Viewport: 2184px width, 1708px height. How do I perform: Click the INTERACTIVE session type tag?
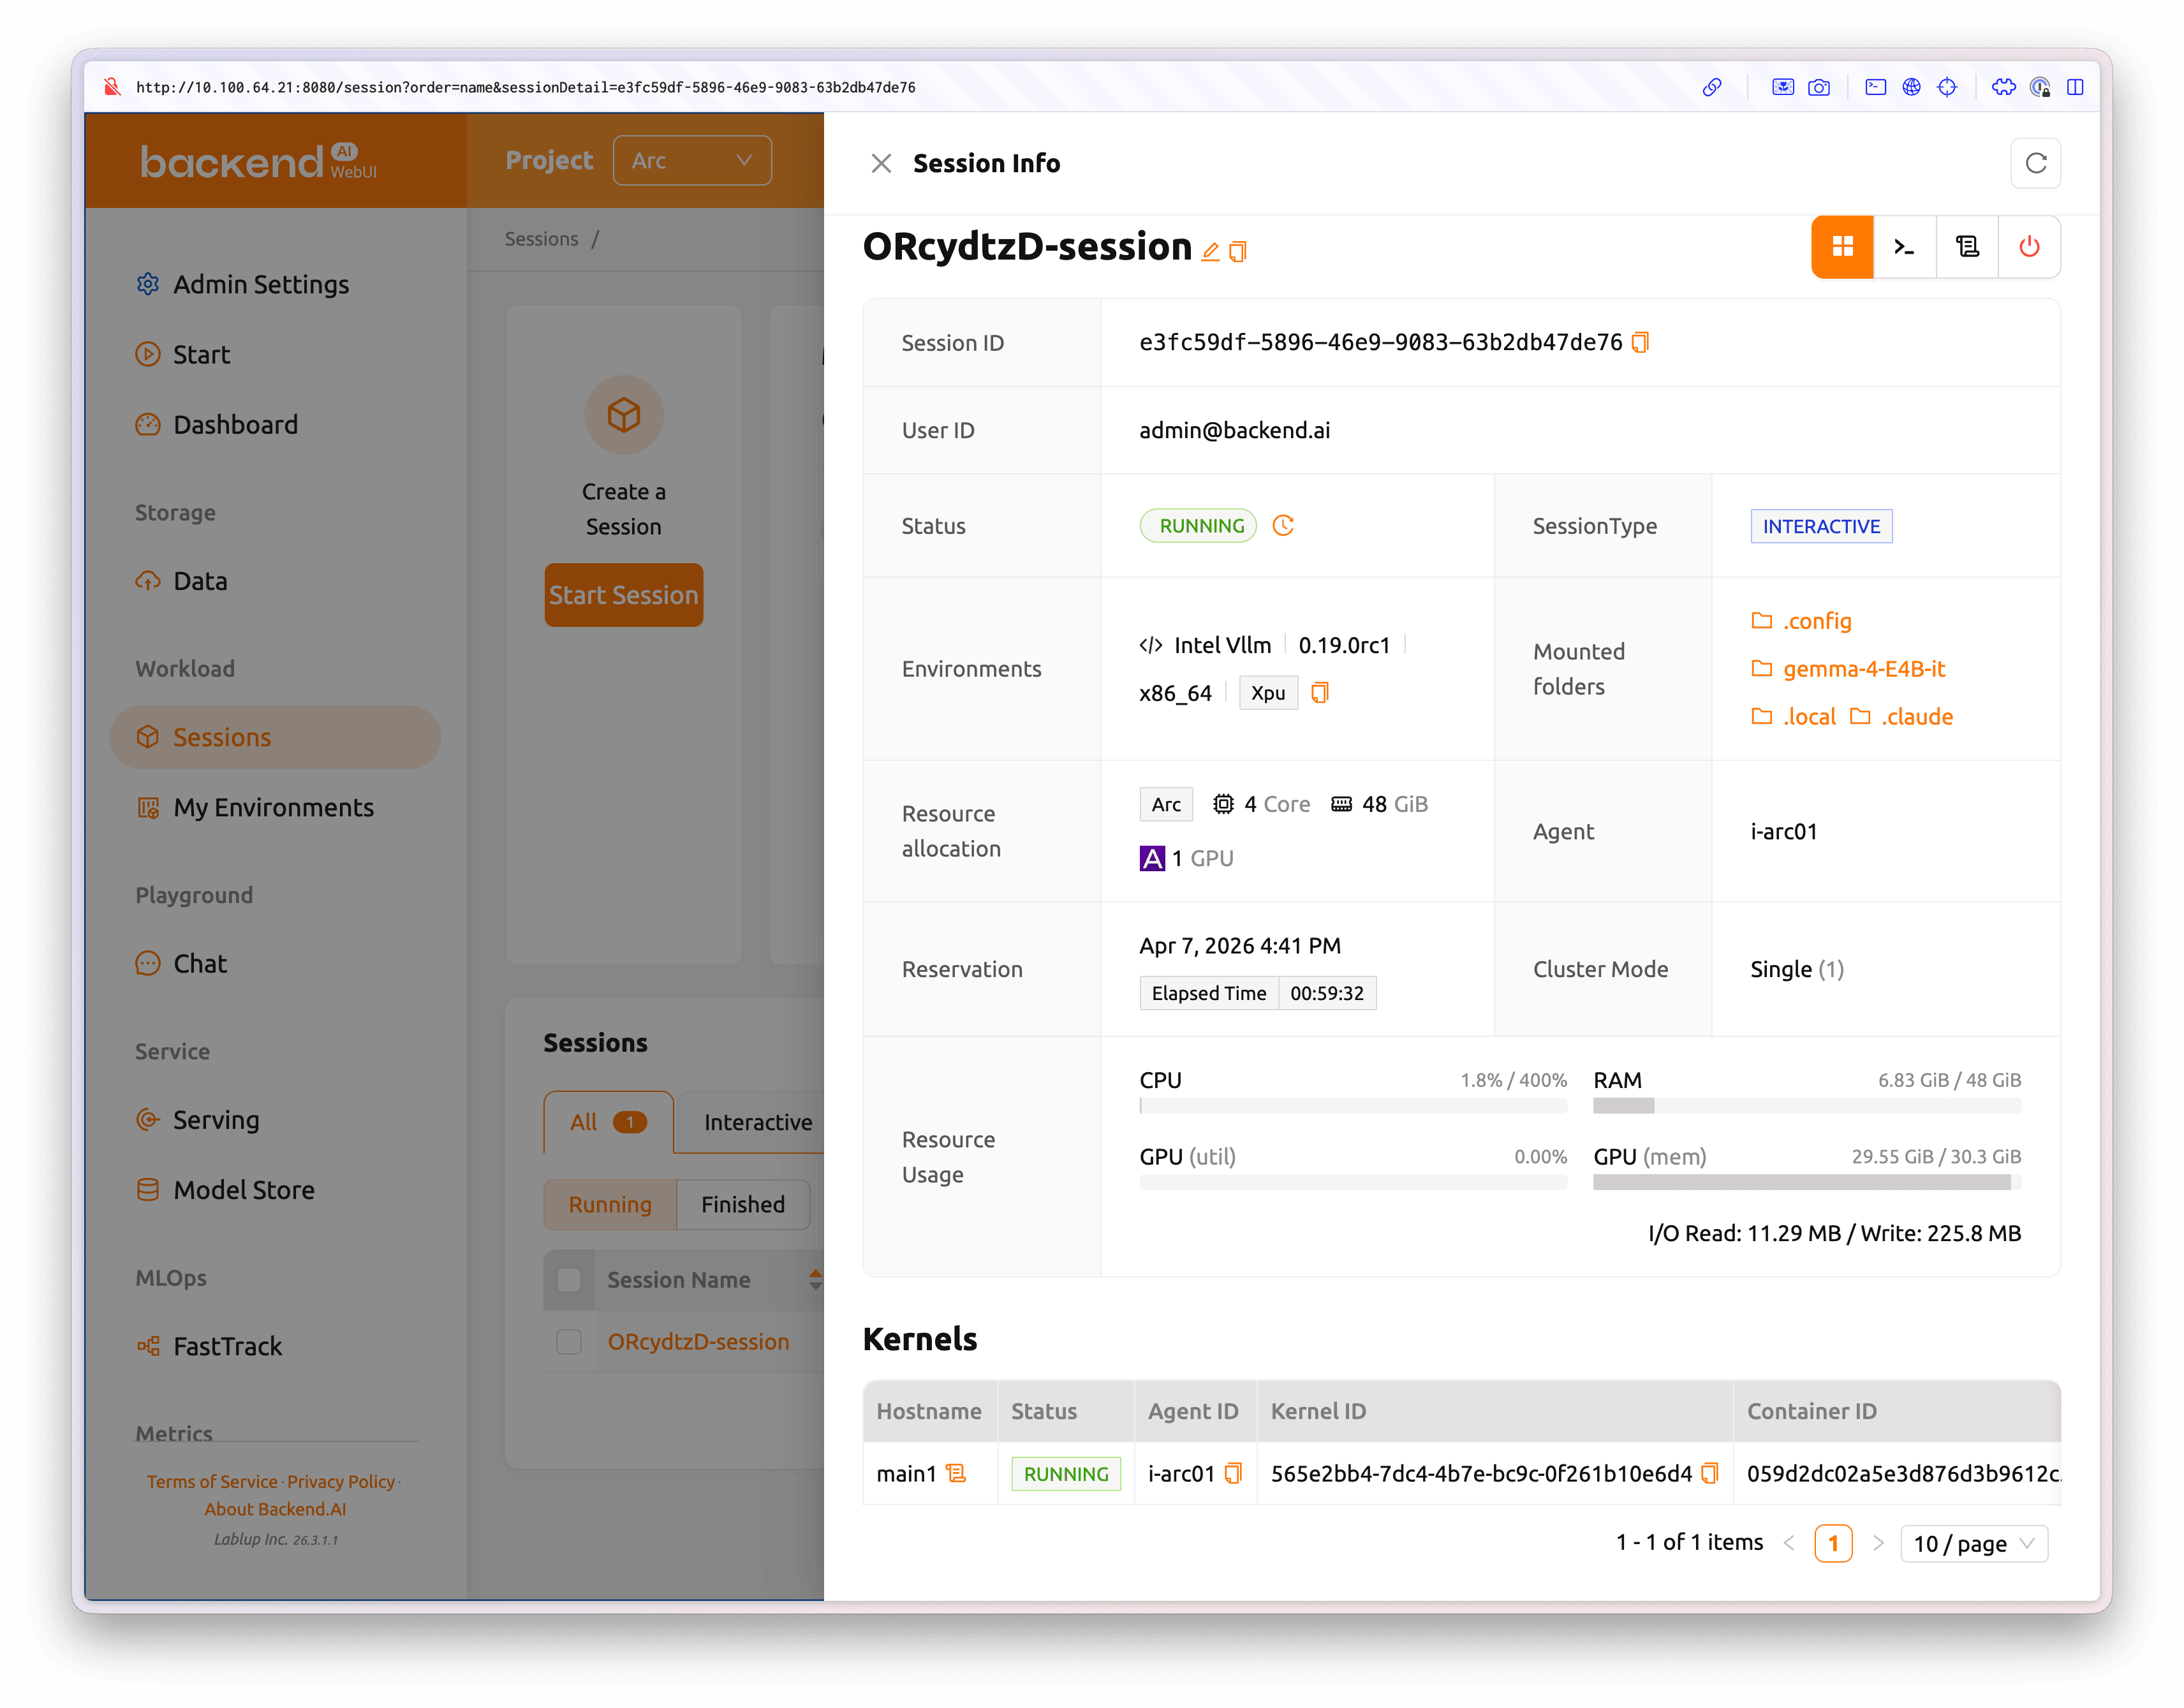[1821, 526]
